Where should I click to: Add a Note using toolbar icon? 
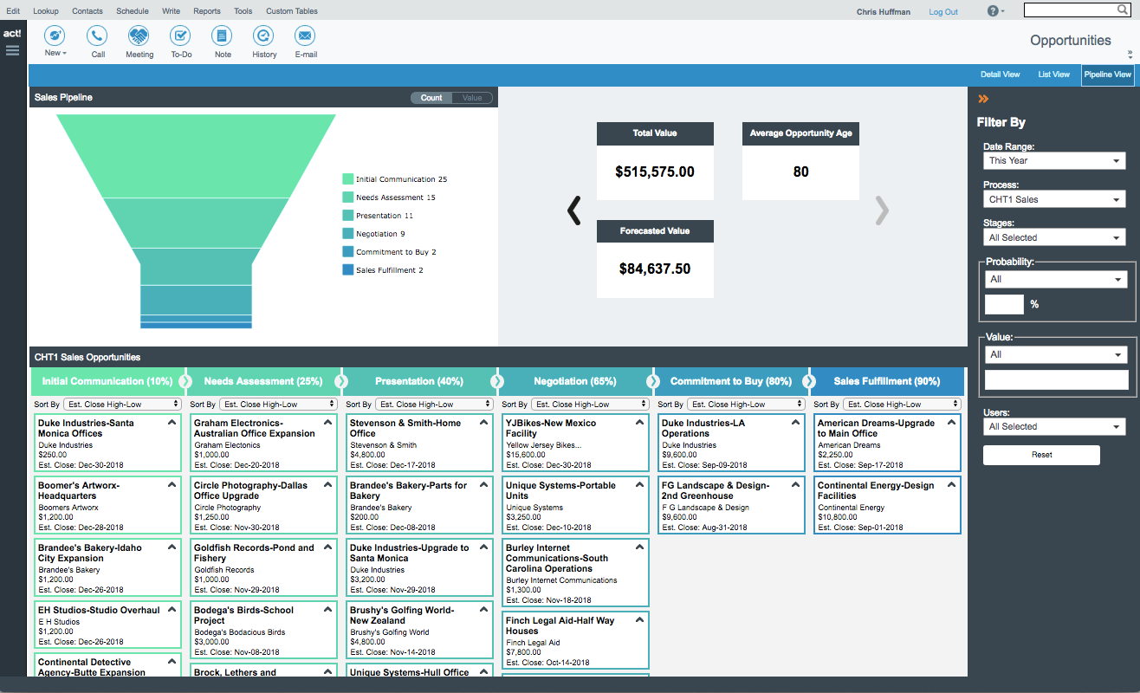pos(223,36)
